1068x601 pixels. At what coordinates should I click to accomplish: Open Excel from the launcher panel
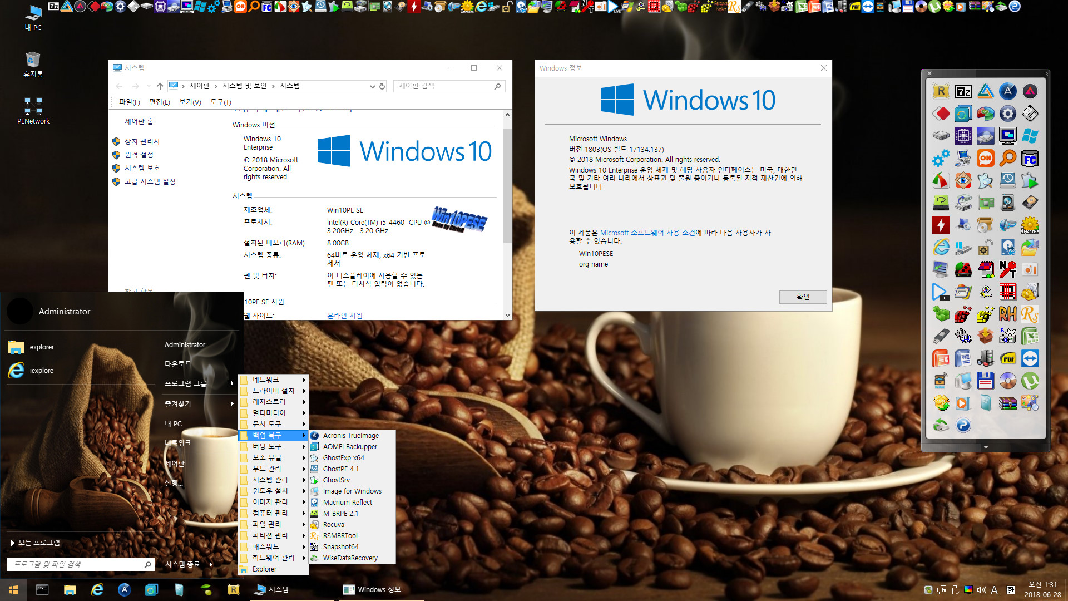(x=1030, y=336)
